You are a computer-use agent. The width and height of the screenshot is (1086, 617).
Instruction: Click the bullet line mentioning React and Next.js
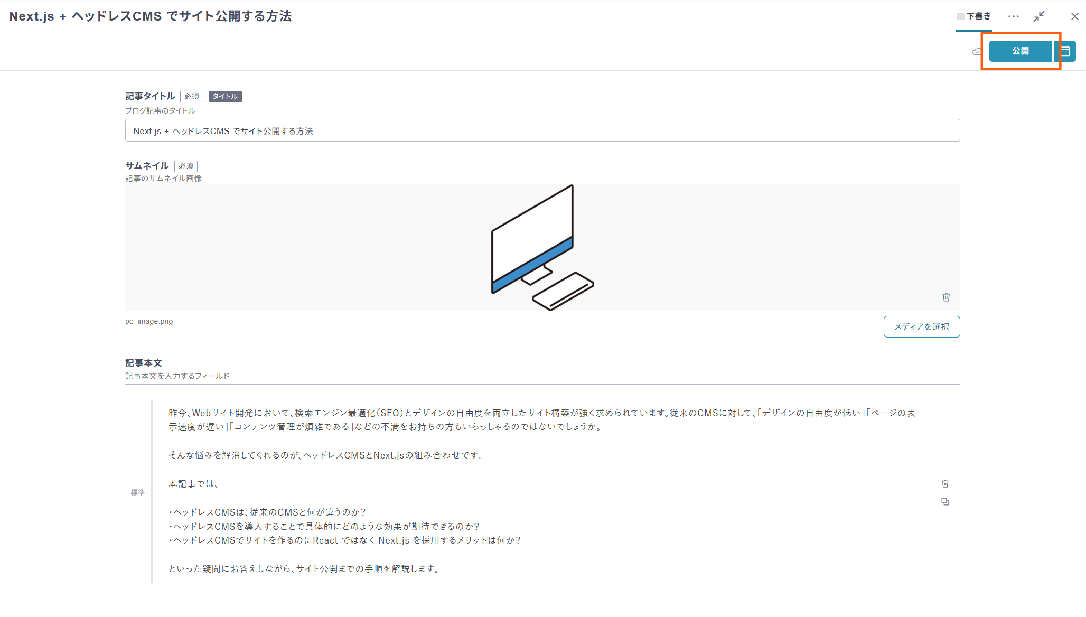pos(344,540)
